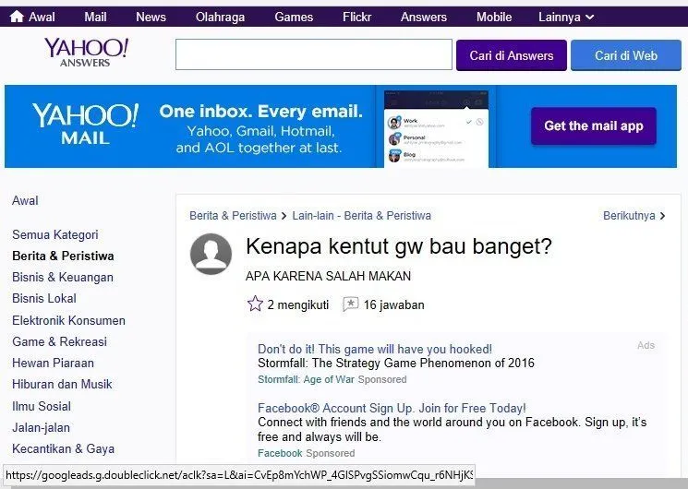Open Bisnis Lokal category
The image size is (688, 489).
pyautogui.click(x=44, y=298)
